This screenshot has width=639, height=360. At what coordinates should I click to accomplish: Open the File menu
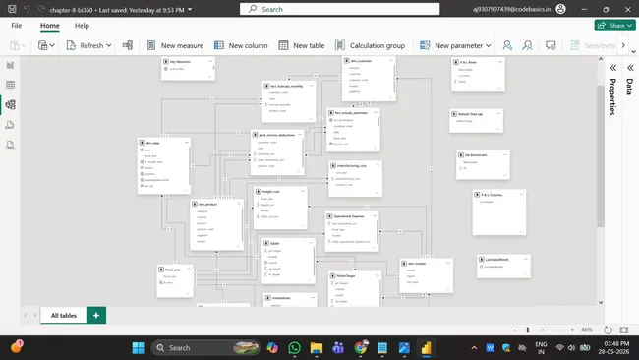pyautogui.click(x=17, y=26)
